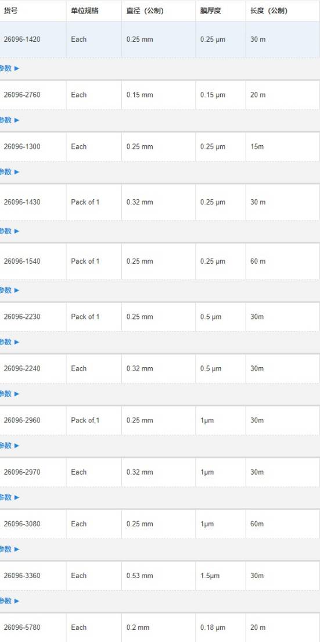Expand 参数 arrow under item 26096-1430
The image size is (320, 642).
coord(9,231)
